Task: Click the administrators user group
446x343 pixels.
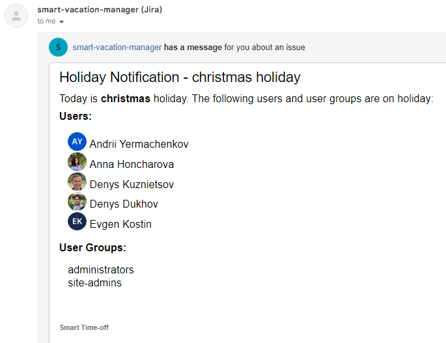Action: [100, 269]
